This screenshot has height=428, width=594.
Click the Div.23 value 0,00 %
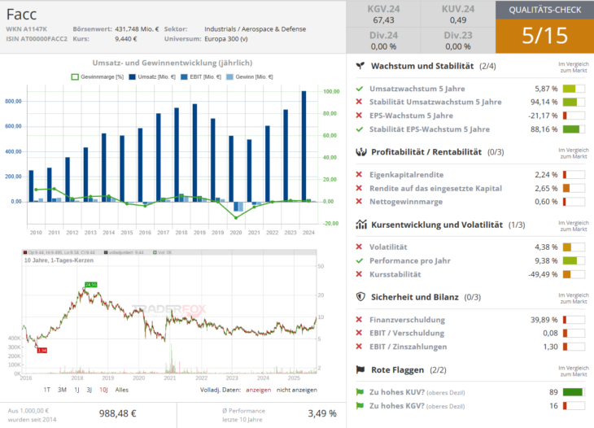pyautogui.click(x=458, y=46)
